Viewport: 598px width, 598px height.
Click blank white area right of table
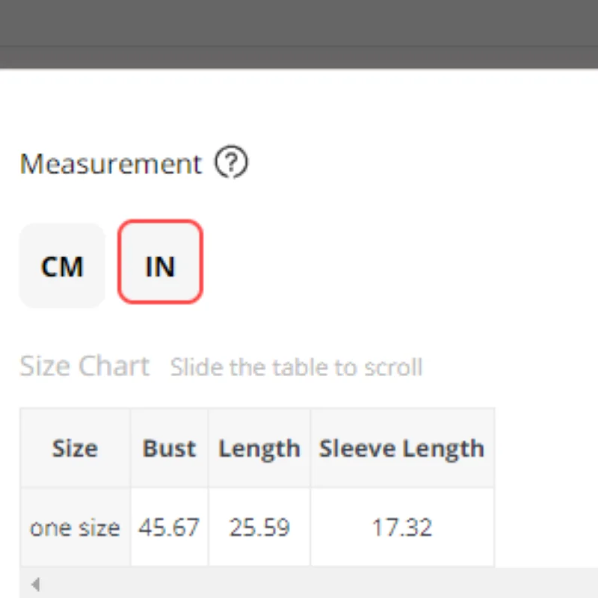click(546, 486)
